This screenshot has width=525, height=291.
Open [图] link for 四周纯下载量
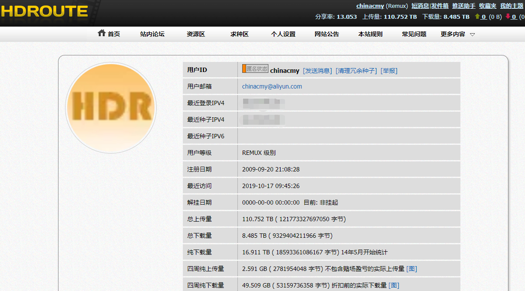tap(394, 285)
